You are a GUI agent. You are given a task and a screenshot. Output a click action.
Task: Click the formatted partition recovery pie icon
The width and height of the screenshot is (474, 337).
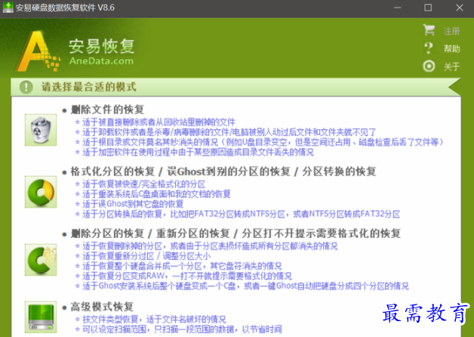41,192
